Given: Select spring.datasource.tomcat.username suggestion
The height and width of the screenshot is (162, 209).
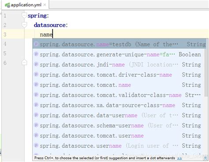Looking at the screenshot, I should pyautogui.click(x=118, y=136).
